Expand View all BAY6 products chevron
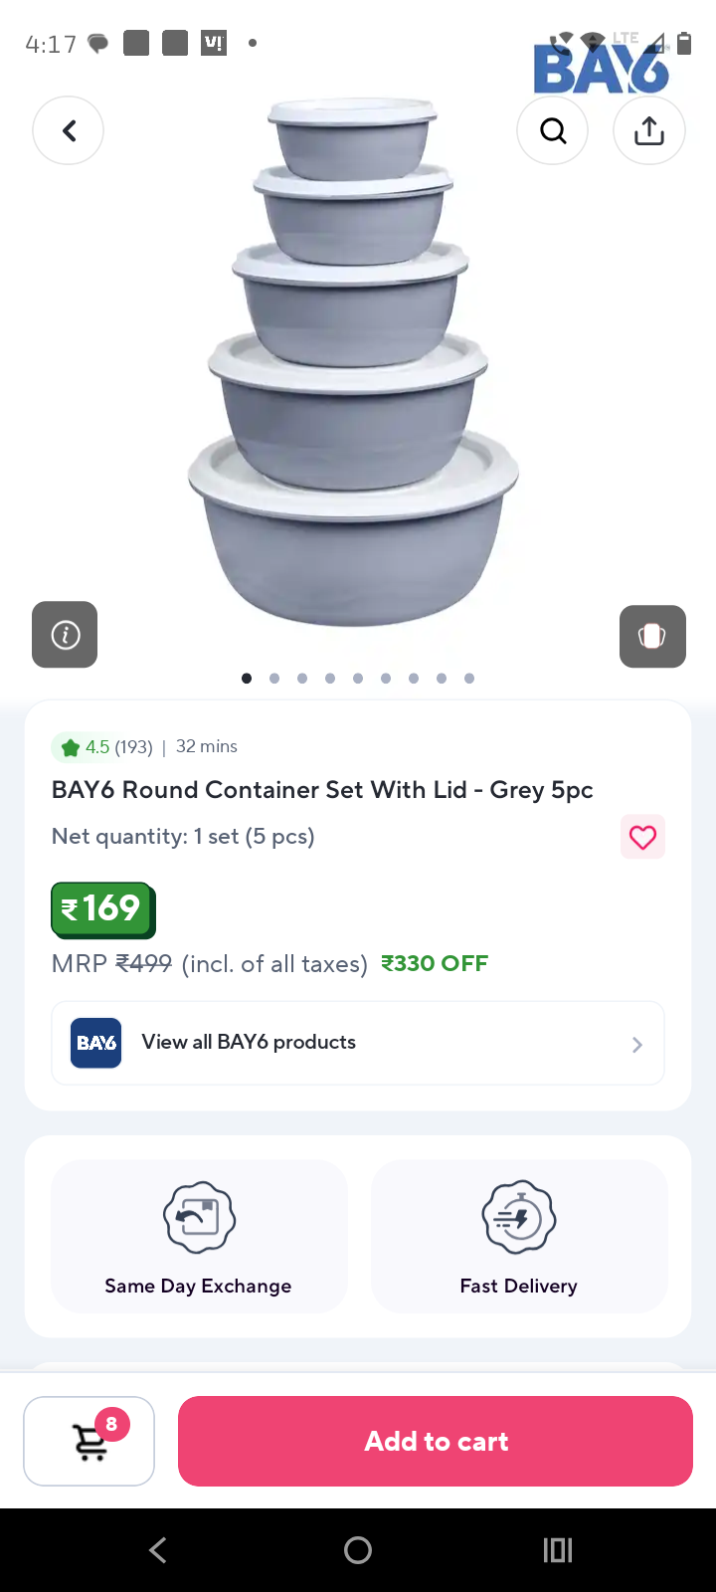Viewport: 716px width, 1592px height. click(637, 1044)
